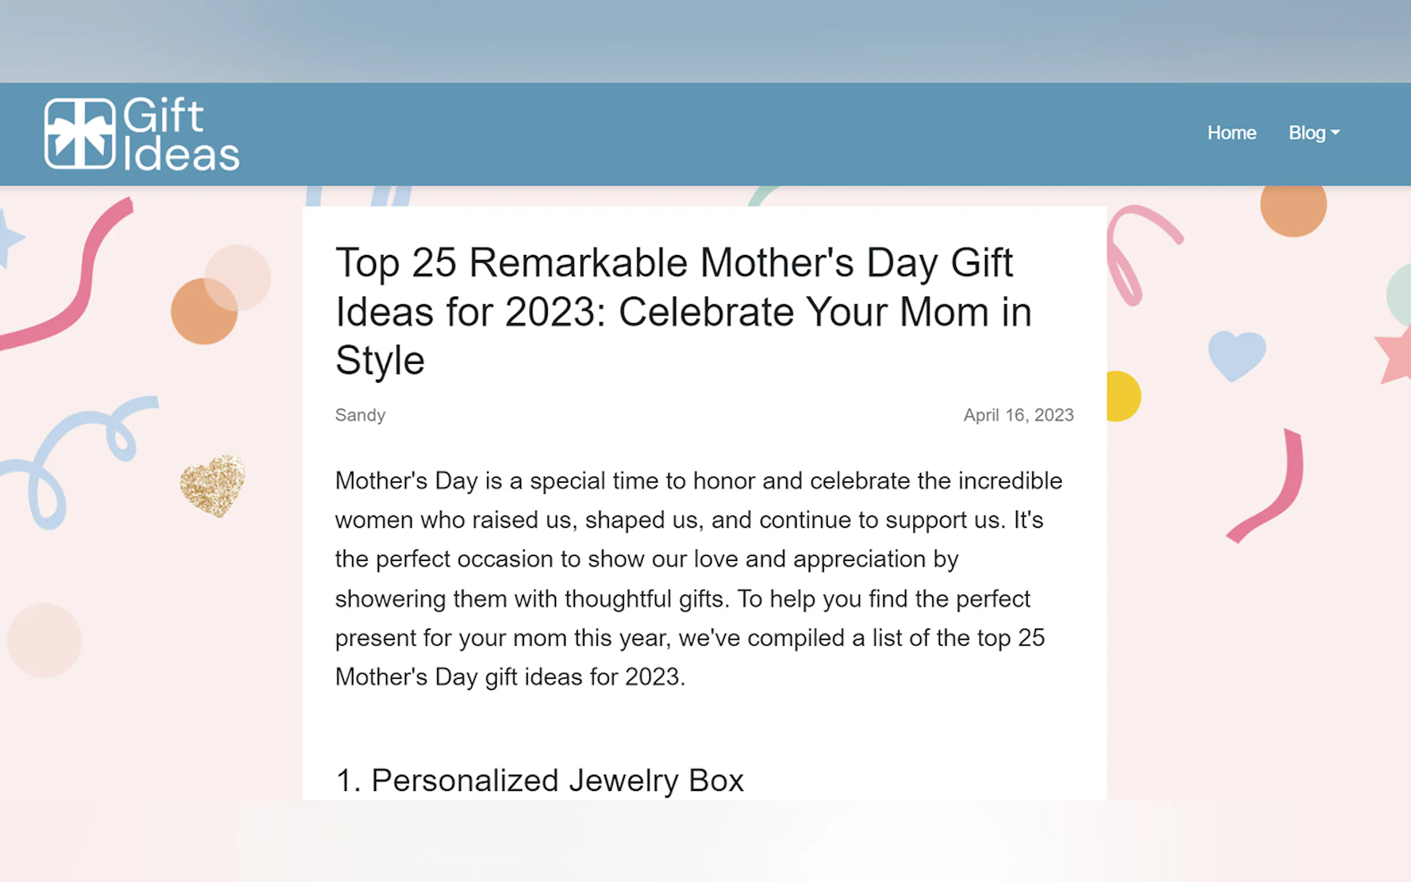Click the pale peach circle at bottom left
This screenshot has width=1411, height=882.
(44, 640)
